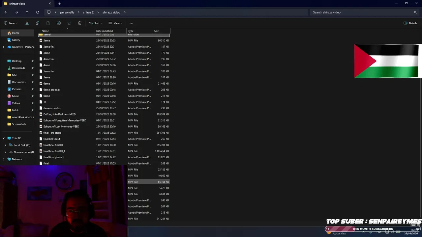Go up one folder level
Screen dimensions: 422x237
(27, 12)
